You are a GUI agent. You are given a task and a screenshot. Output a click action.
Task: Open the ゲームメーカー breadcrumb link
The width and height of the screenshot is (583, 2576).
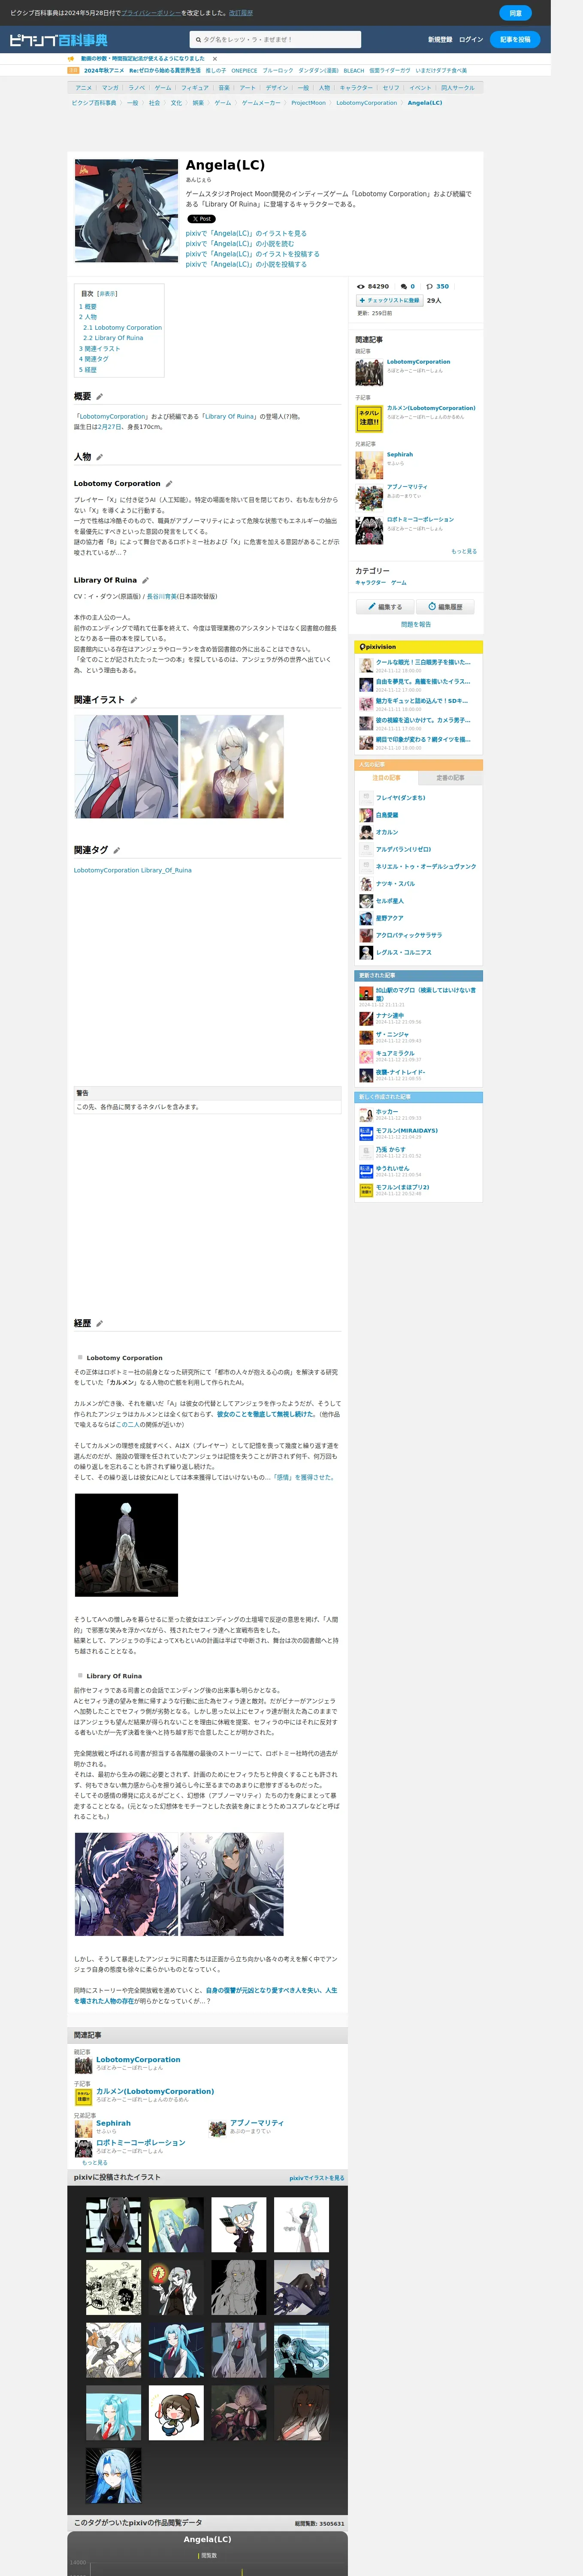coord(261,103)
